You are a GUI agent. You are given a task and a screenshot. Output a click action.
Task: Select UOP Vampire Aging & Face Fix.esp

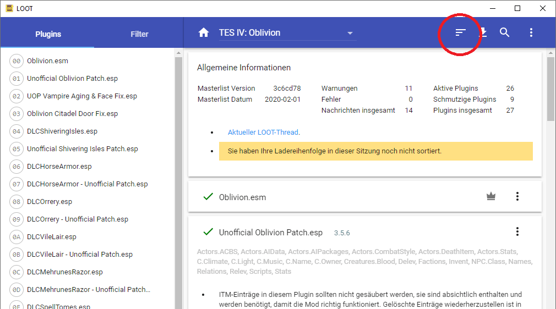82,96
